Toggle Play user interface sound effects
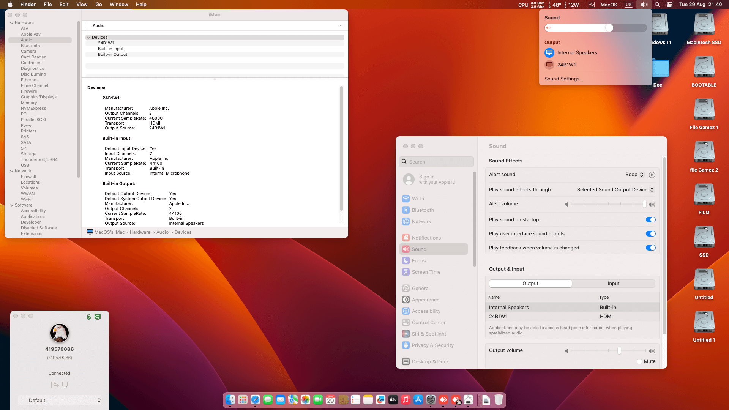Image resolution: width=729 pixels, height=410 pixels. coord(650,234)
